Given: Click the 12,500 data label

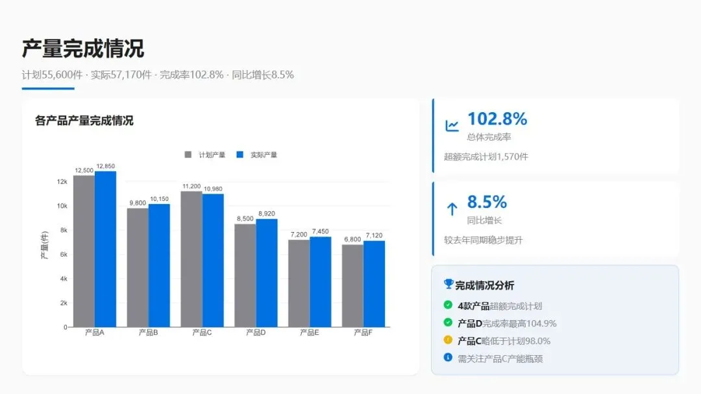Looking at the screenshot, I should (84, 170).
